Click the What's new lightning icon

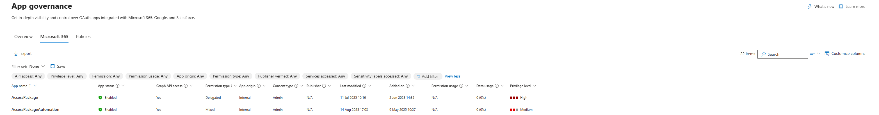(810, 6)
